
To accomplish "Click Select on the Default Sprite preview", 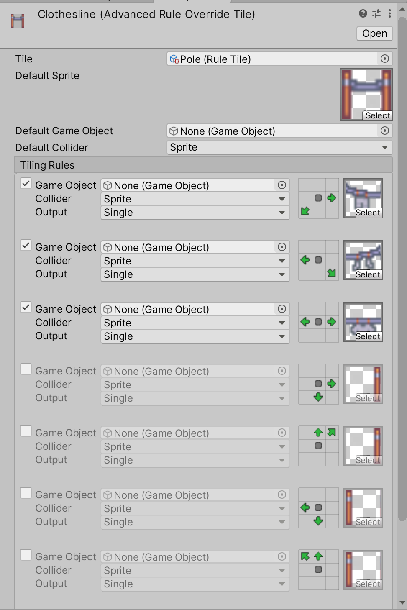I will [x=377, y=115].
